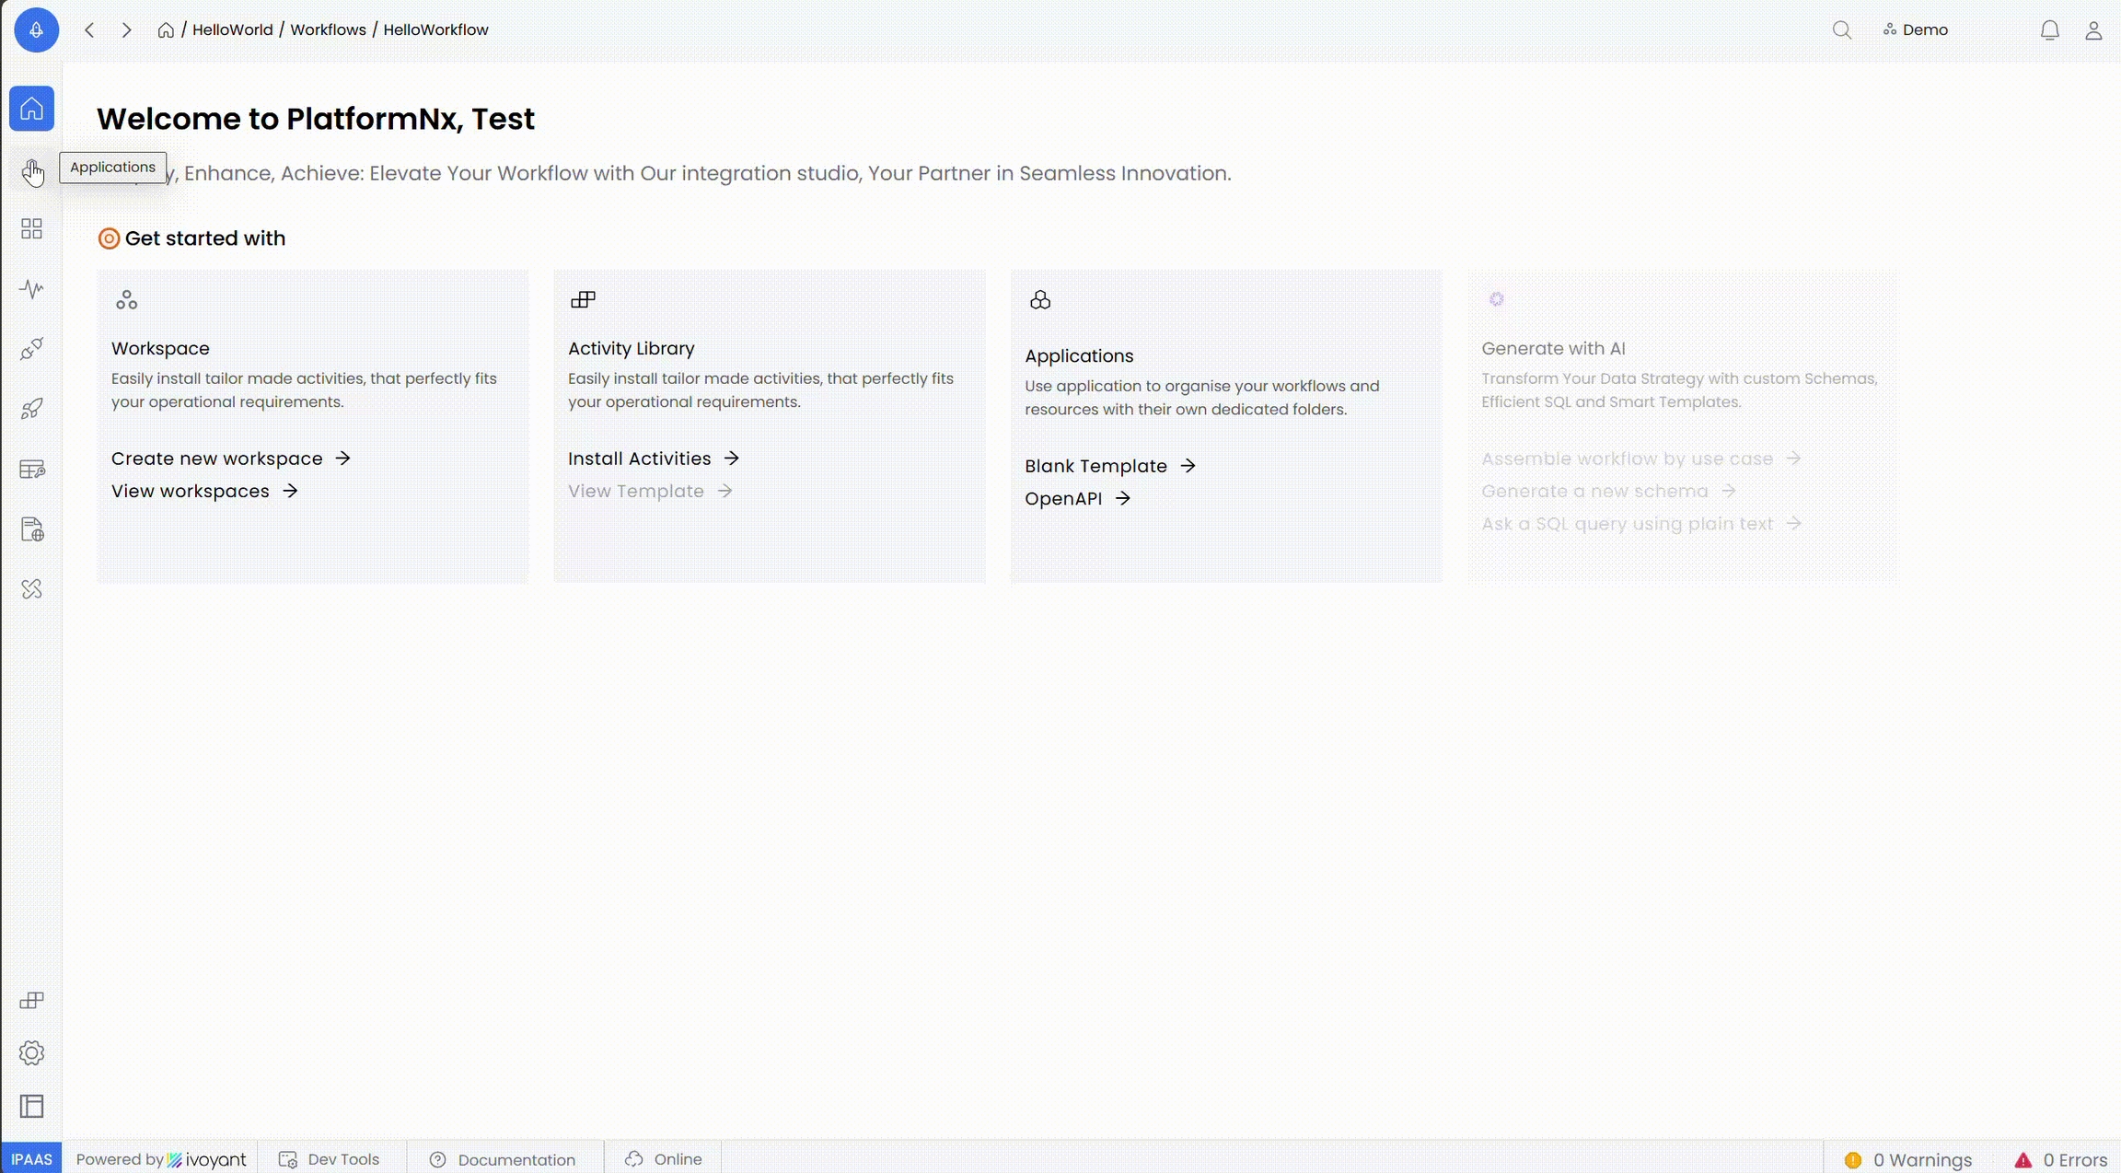Navigate to HelloWorld breadcrumb
This screenshot has width=2121, height=1173.
click(232, 30)
